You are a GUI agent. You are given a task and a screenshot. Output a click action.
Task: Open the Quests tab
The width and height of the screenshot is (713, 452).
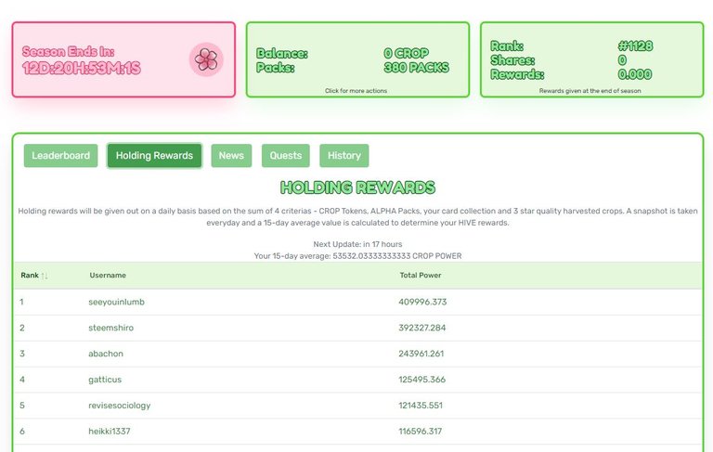pyautogui.click(x=286, y=156)
